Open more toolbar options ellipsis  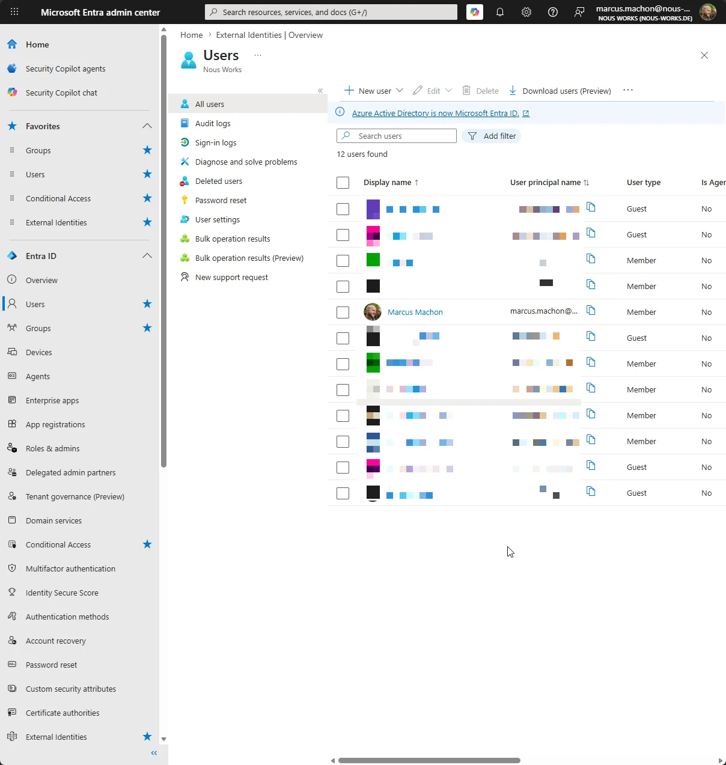pos(628,90)
